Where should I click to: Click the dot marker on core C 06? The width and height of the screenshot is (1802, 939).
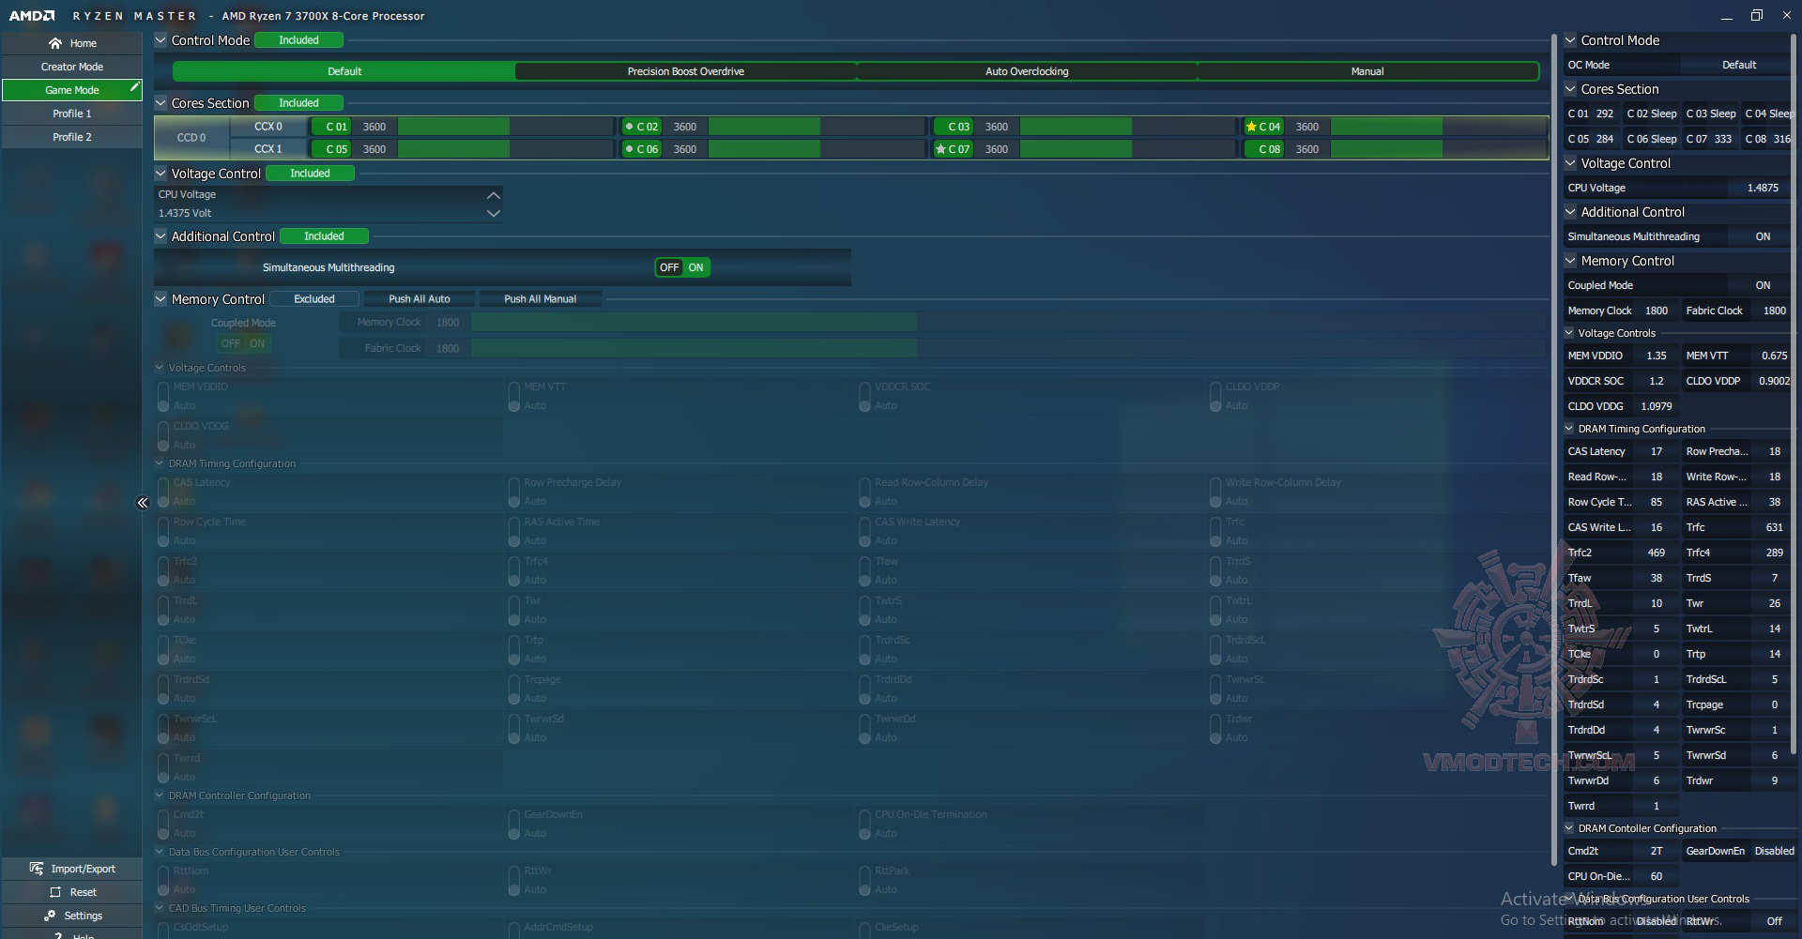point(629,149)
